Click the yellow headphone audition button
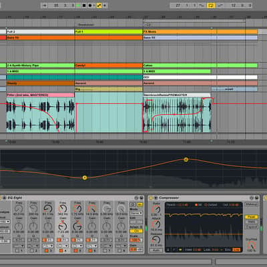The image size is (267, 267). point(140,204)
